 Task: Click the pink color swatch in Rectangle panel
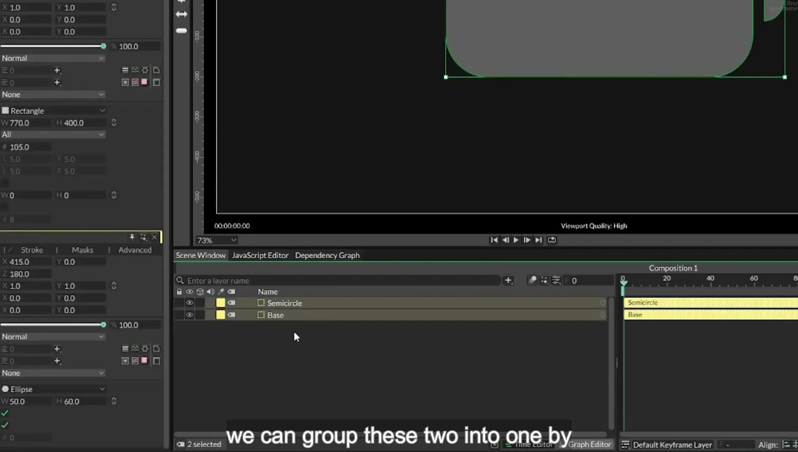(144, 82)
